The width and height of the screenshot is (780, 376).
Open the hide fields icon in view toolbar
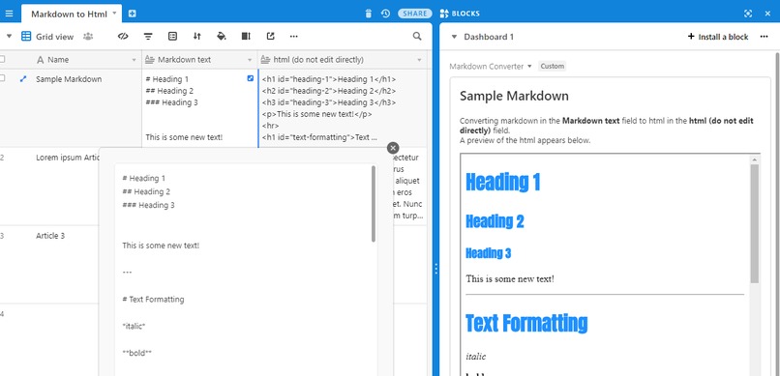[123, 37]
